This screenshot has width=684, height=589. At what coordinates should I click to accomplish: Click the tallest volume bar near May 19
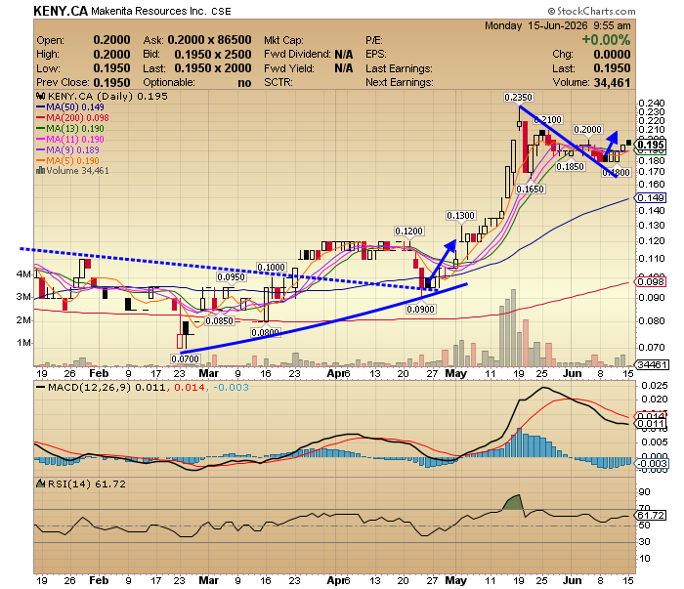point(513,328)
